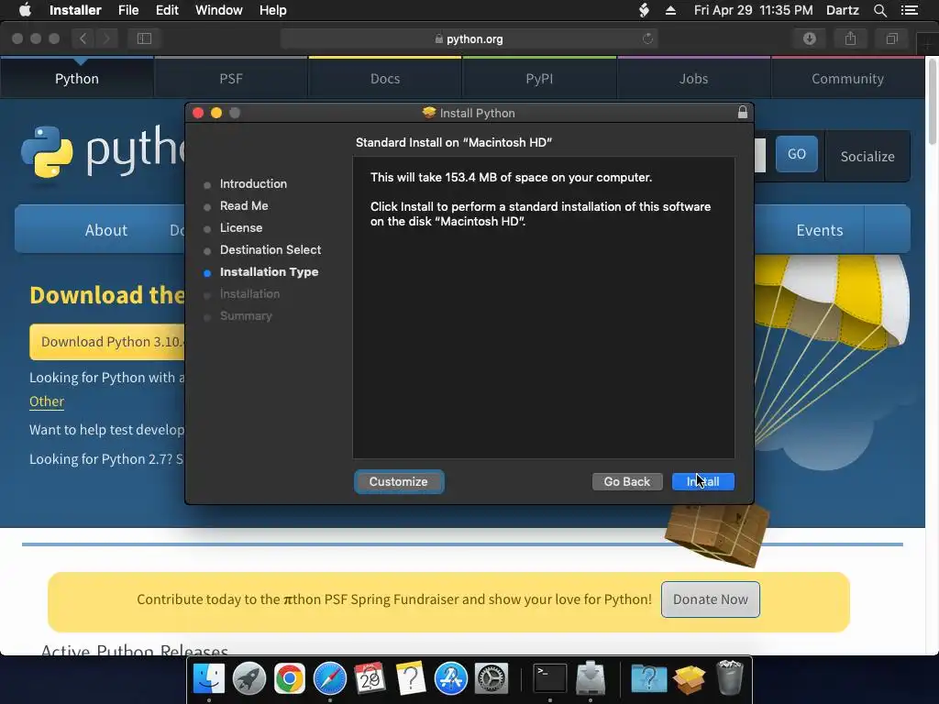This screenshot has height=704, width=939.
Task: Open the Apple menu
Action: click(x=25, y=10)
